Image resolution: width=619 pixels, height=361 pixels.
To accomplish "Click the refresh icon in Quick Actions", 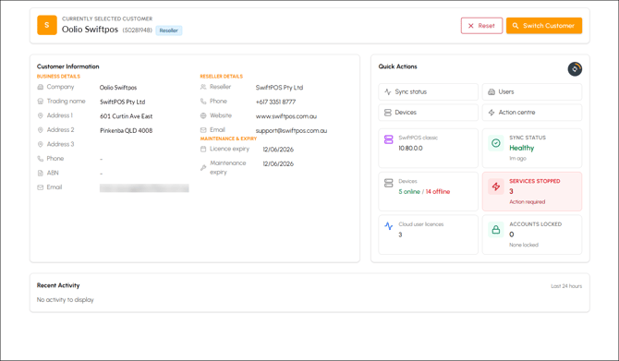I will (x=575, y=69).
